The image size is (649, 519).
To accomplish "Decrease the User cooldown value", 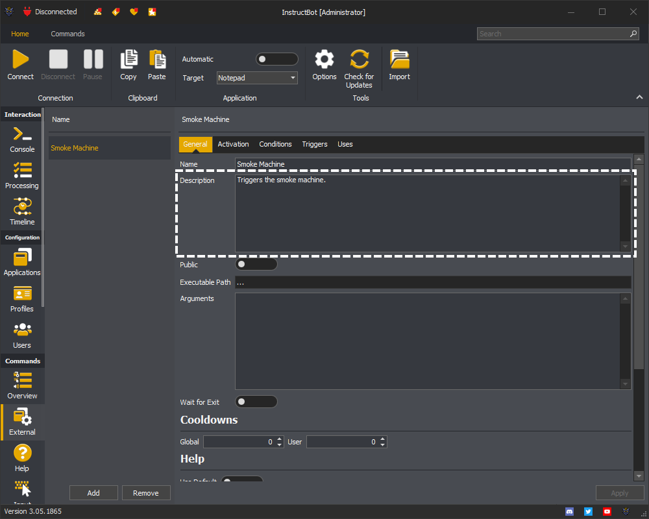I will coord(383,445).
